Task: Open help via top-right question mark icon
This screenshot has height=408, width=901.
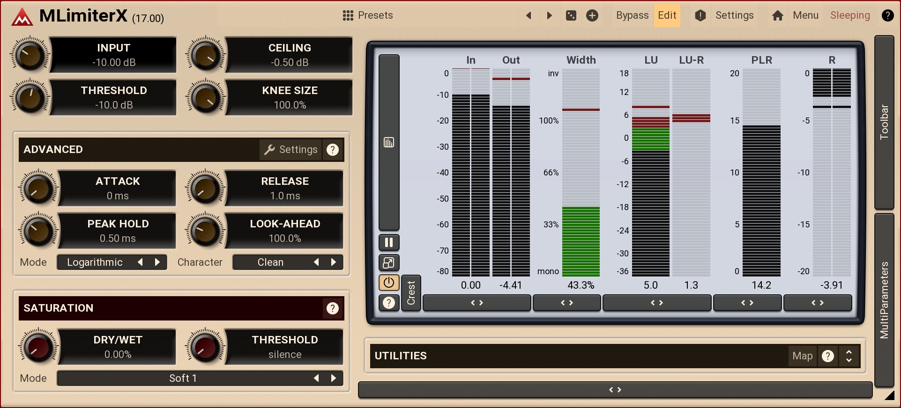Action: pyautogui.click(x=887, y=15)
